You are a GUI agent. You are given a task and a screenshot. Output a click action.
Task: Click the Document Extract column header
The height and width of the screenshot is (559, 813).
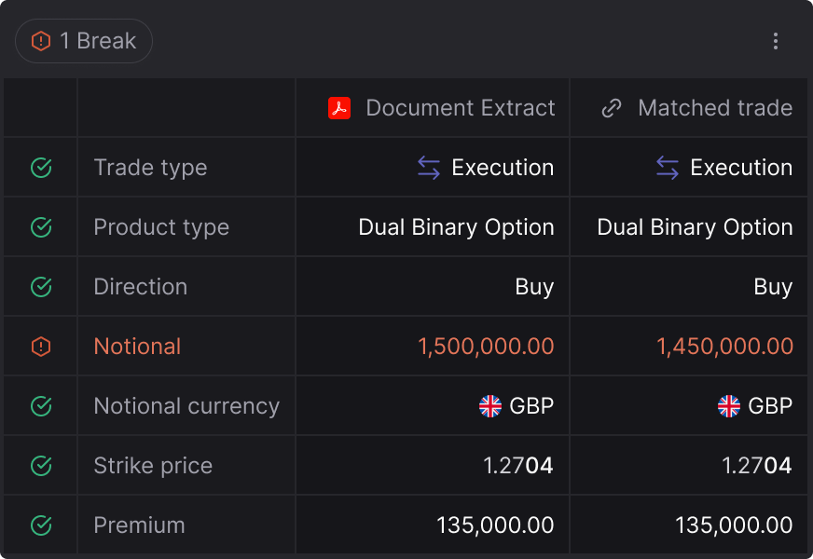coord(433,108)
